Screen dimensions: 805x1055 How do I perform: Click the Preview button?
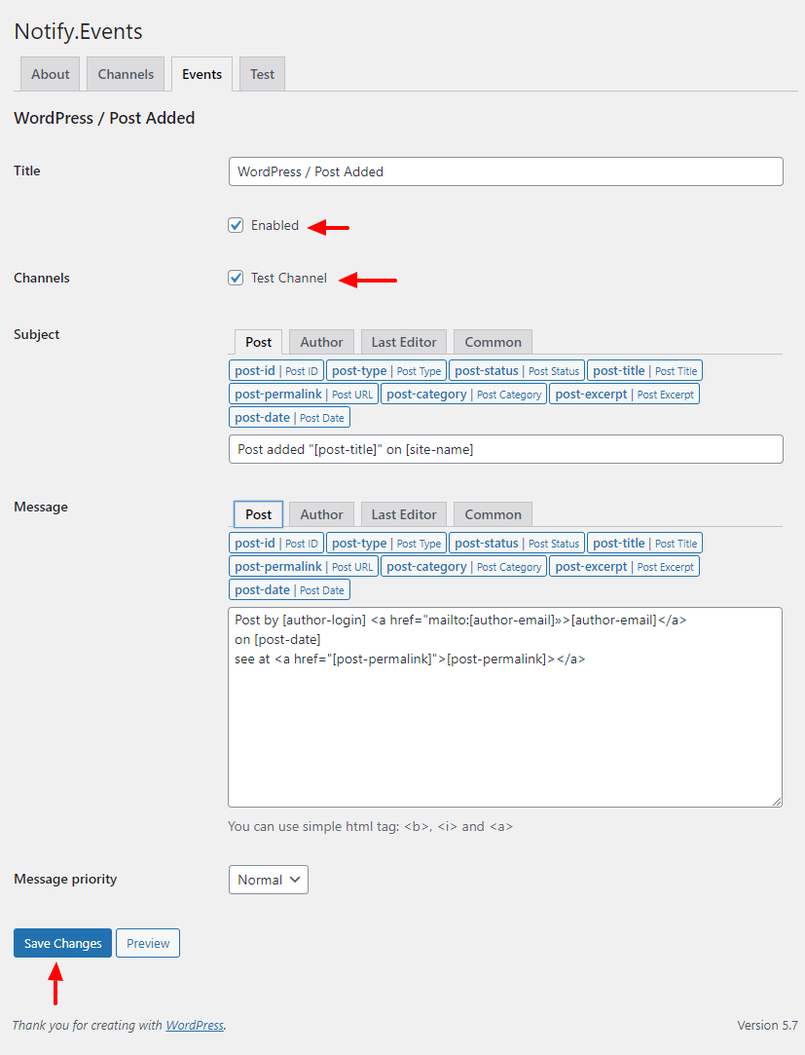(148, 943)
